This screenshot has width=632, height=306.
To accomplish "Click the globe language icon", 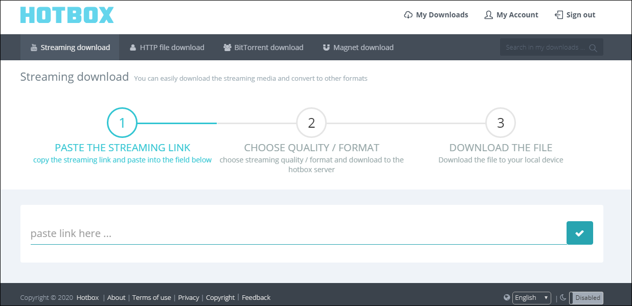I will pos(507,297).
